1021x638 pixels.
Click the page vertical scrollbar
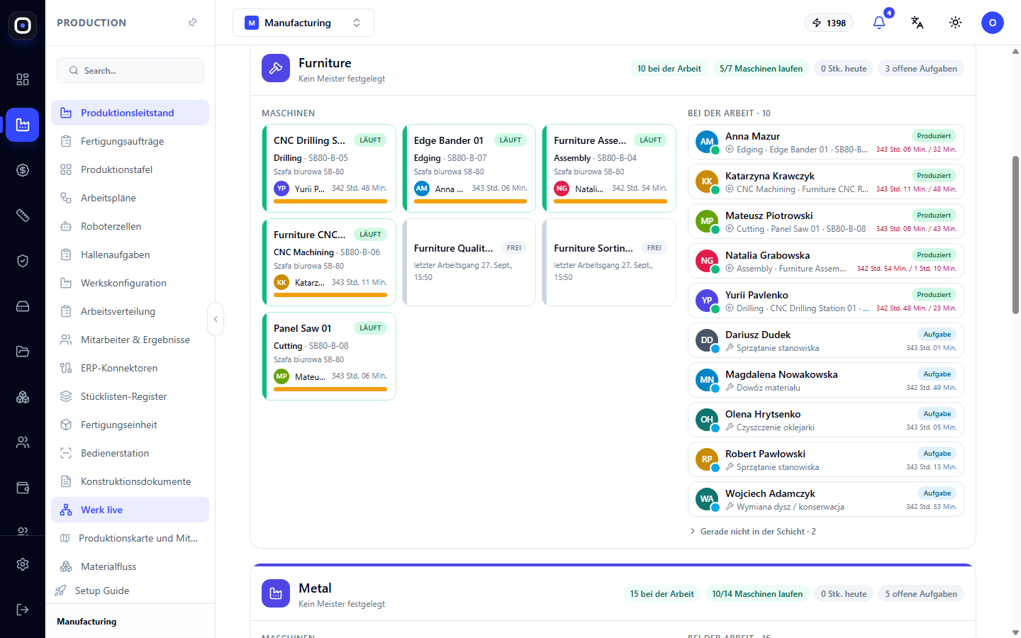1015,234
